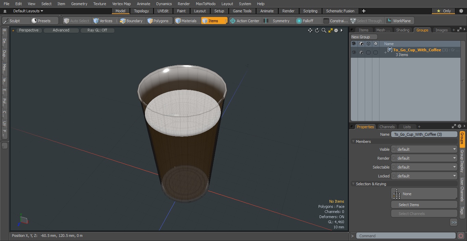Open the Default Layouts dropdown
This screenshot has width=467, height=241.
[x=28, y=11]
